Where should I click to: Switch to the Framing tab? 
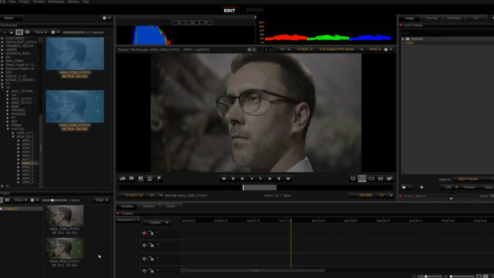[x=431, y=18]
